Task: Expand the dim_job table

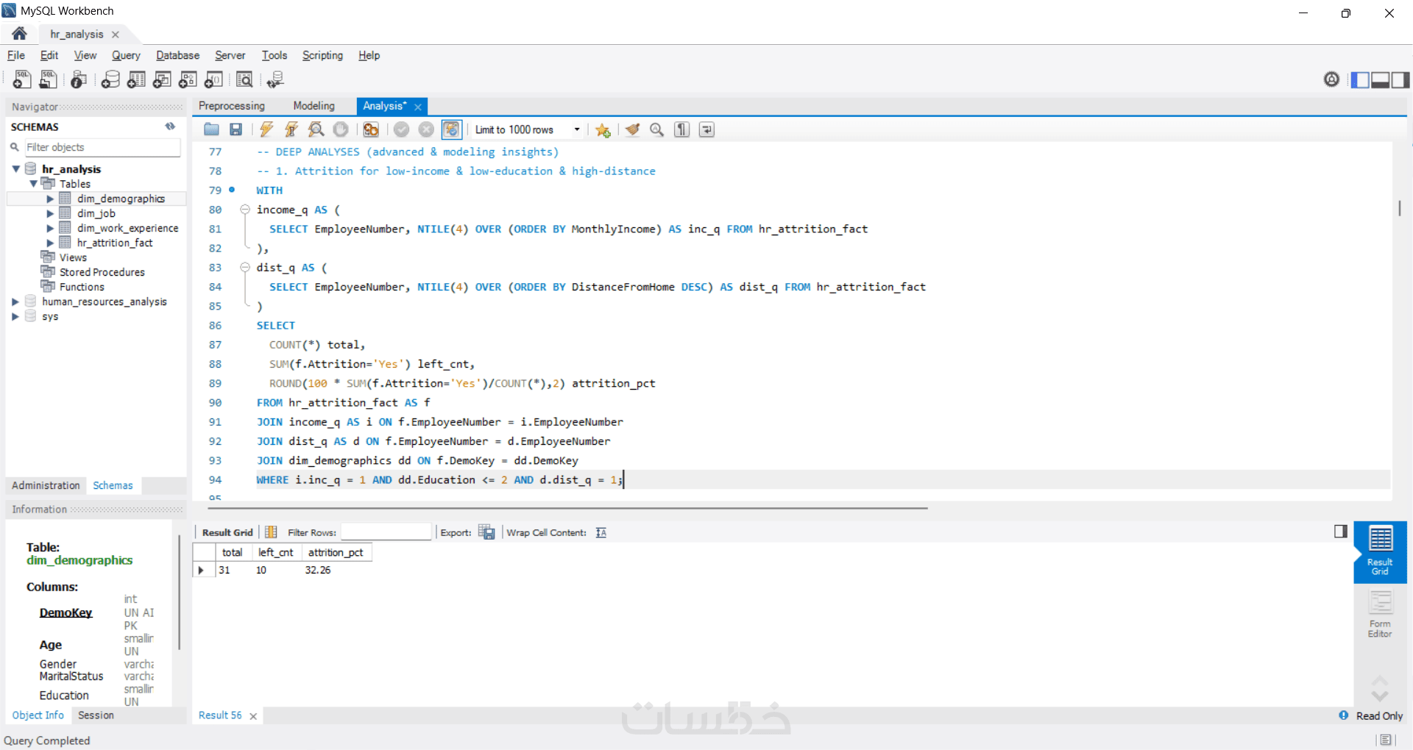Action: [x=50, y=213]
